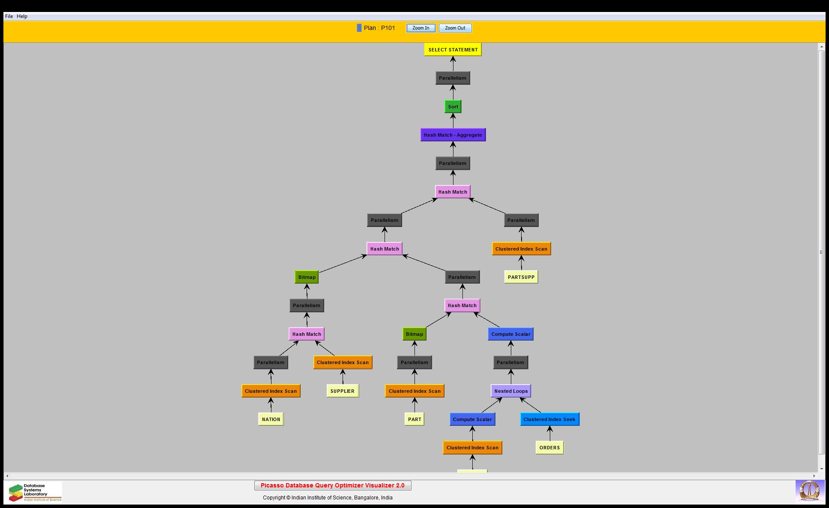Click the green Sort node

[x=453, y=107]
